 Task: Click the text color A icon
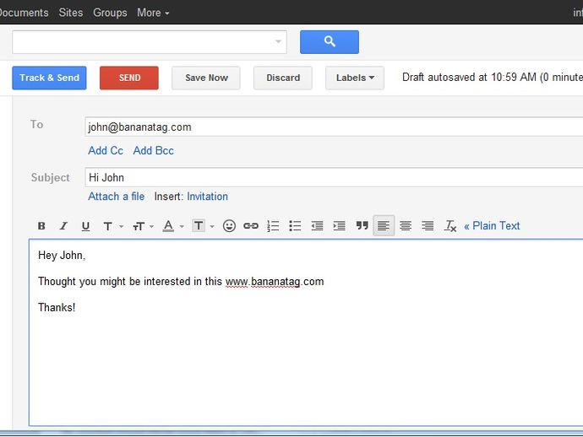click(168, 226)
